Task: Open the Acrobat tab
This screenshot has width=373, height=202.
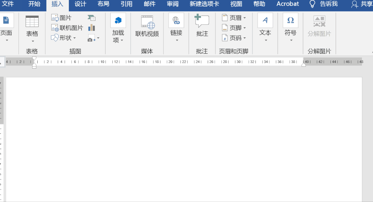Action: point(288,4)
